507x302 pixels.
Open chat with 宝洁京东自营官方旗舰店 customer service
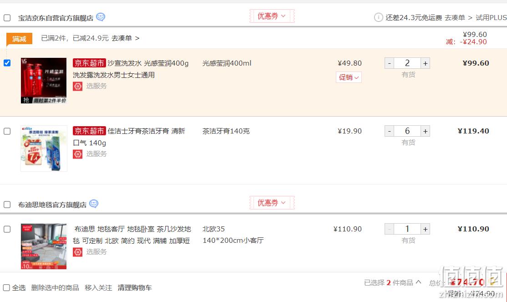pyautogui.click(x=101, y=17)
